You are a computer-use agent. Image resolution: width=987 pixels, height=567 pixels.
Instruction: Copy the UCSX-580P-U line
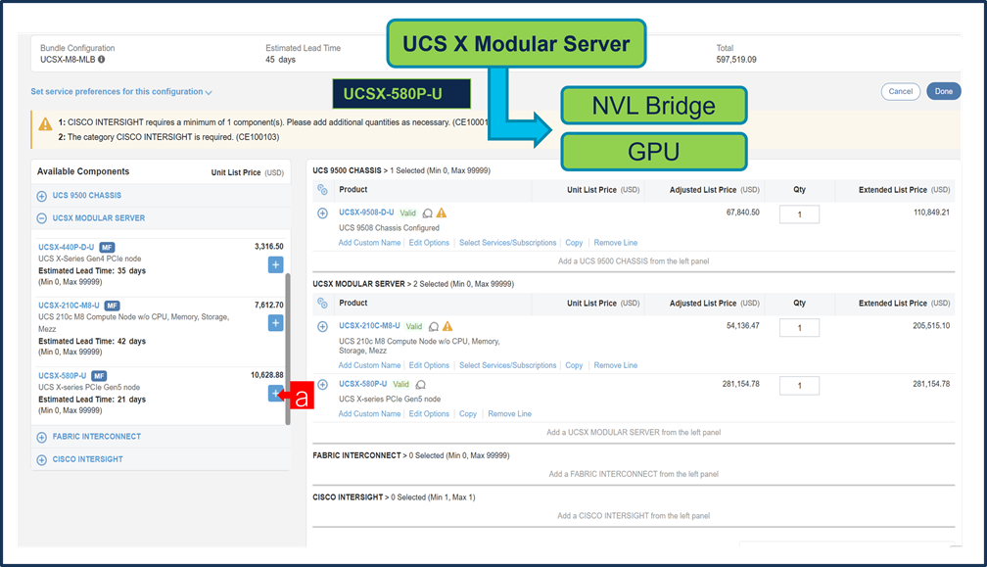tap(468, 414)
